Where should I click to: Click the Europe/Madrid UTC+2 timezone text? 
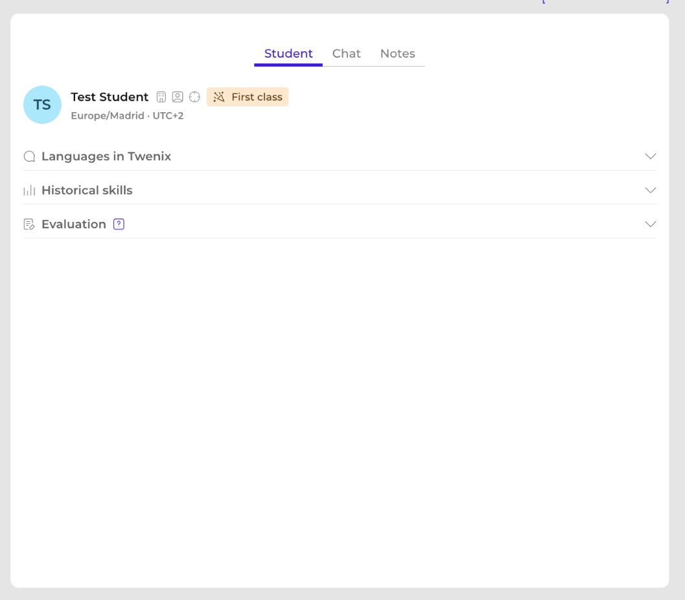pyautogui.click(x=127, y=116)
